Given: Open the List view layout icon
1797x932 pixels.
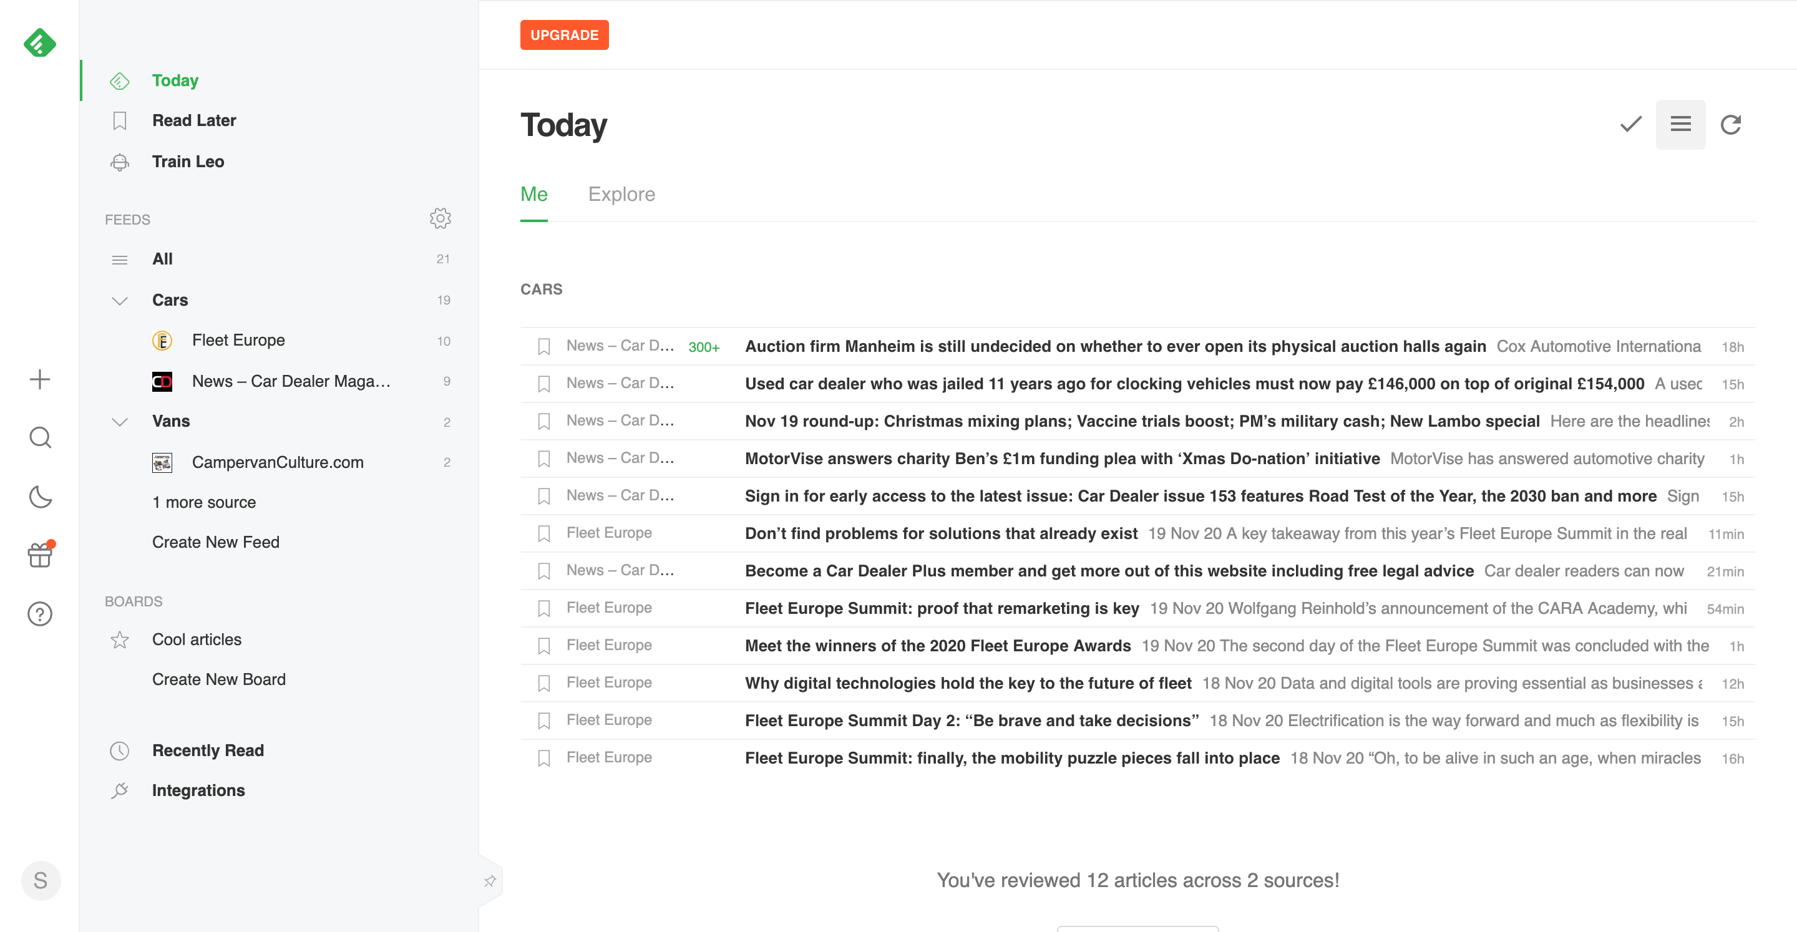Looking at the screenshot, I should point(1679,124).
